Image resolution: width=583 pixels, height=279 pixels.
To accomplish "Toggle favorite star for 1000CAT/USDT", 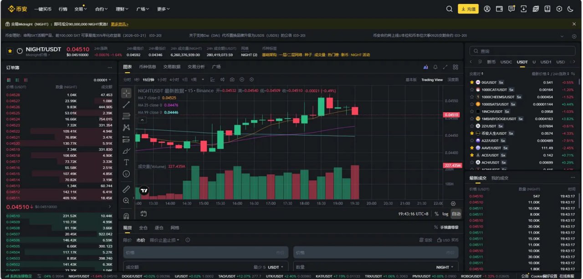I will pyautogui.click(x=472, y=90).
